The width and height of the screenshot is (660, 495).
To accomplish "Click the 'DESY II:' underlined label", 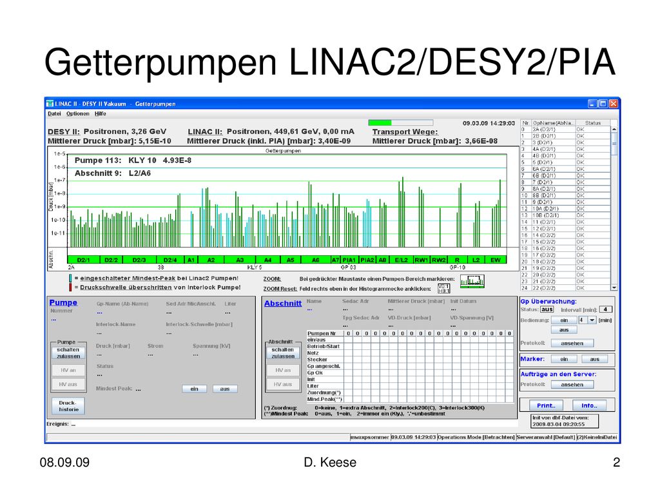I will point(64,131).
